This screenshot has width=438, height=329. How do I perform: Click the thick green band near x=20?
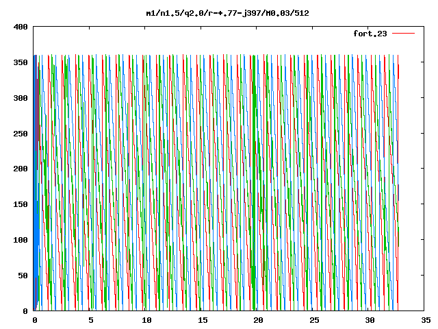click(254, 182)
